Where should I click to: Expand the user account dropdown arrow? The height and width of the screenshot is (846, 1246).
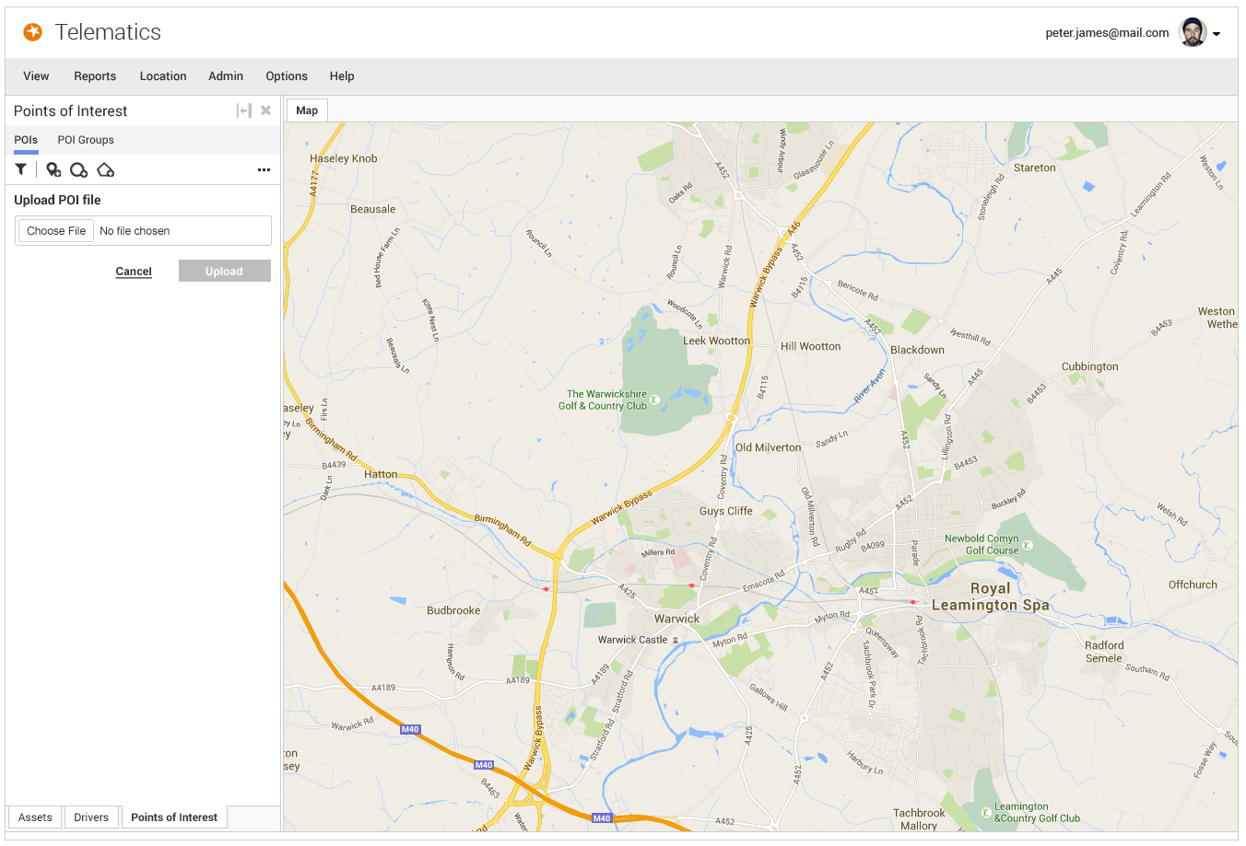1217,34
